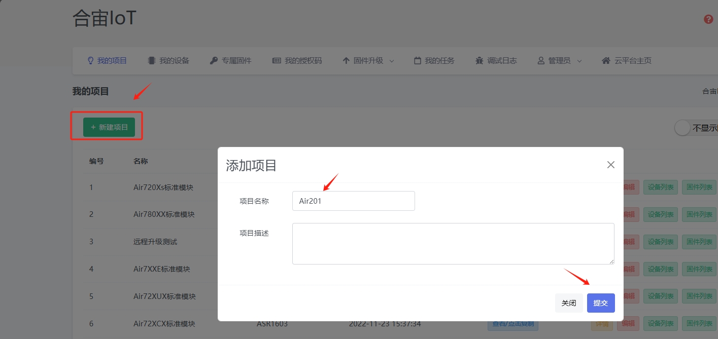This screenshot has width=718, height=339.
Task: Click the Air780XX标准模块 project name
Action: coord(164,214)
